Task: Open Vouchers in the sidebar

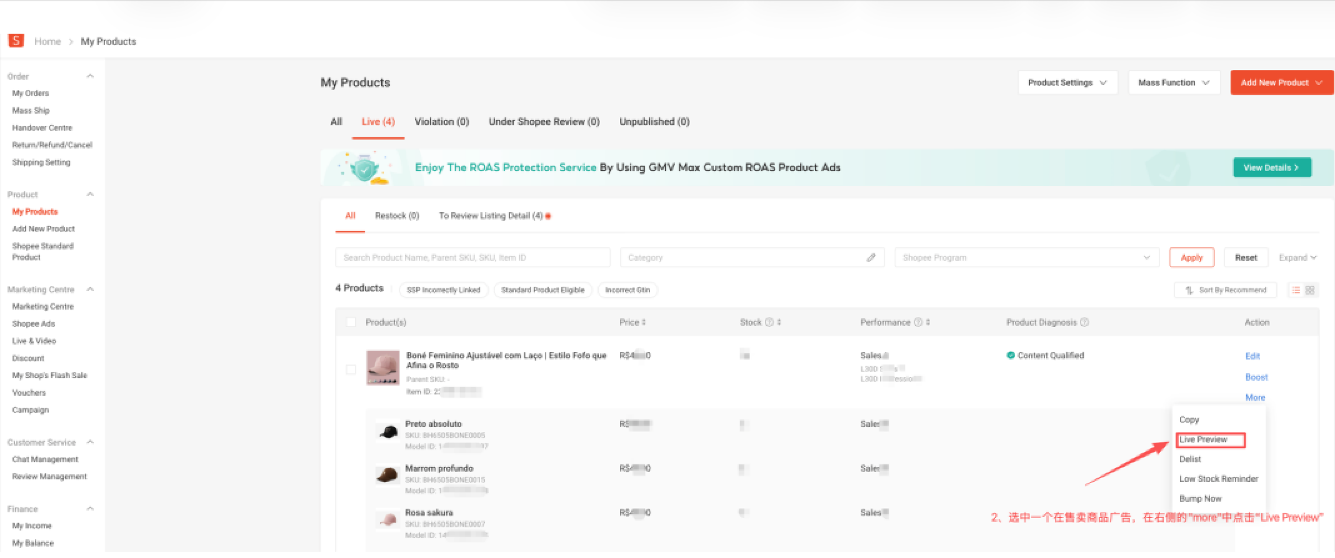Action: (29, 393)
